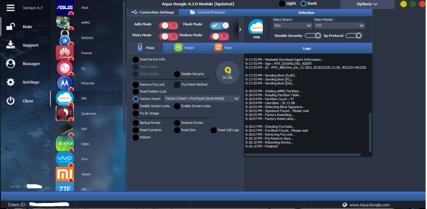The image size is (427, 209).
Task: Click the globe icon beside www.Aqua-Dongle.com
Action: [x=345, y=205]
